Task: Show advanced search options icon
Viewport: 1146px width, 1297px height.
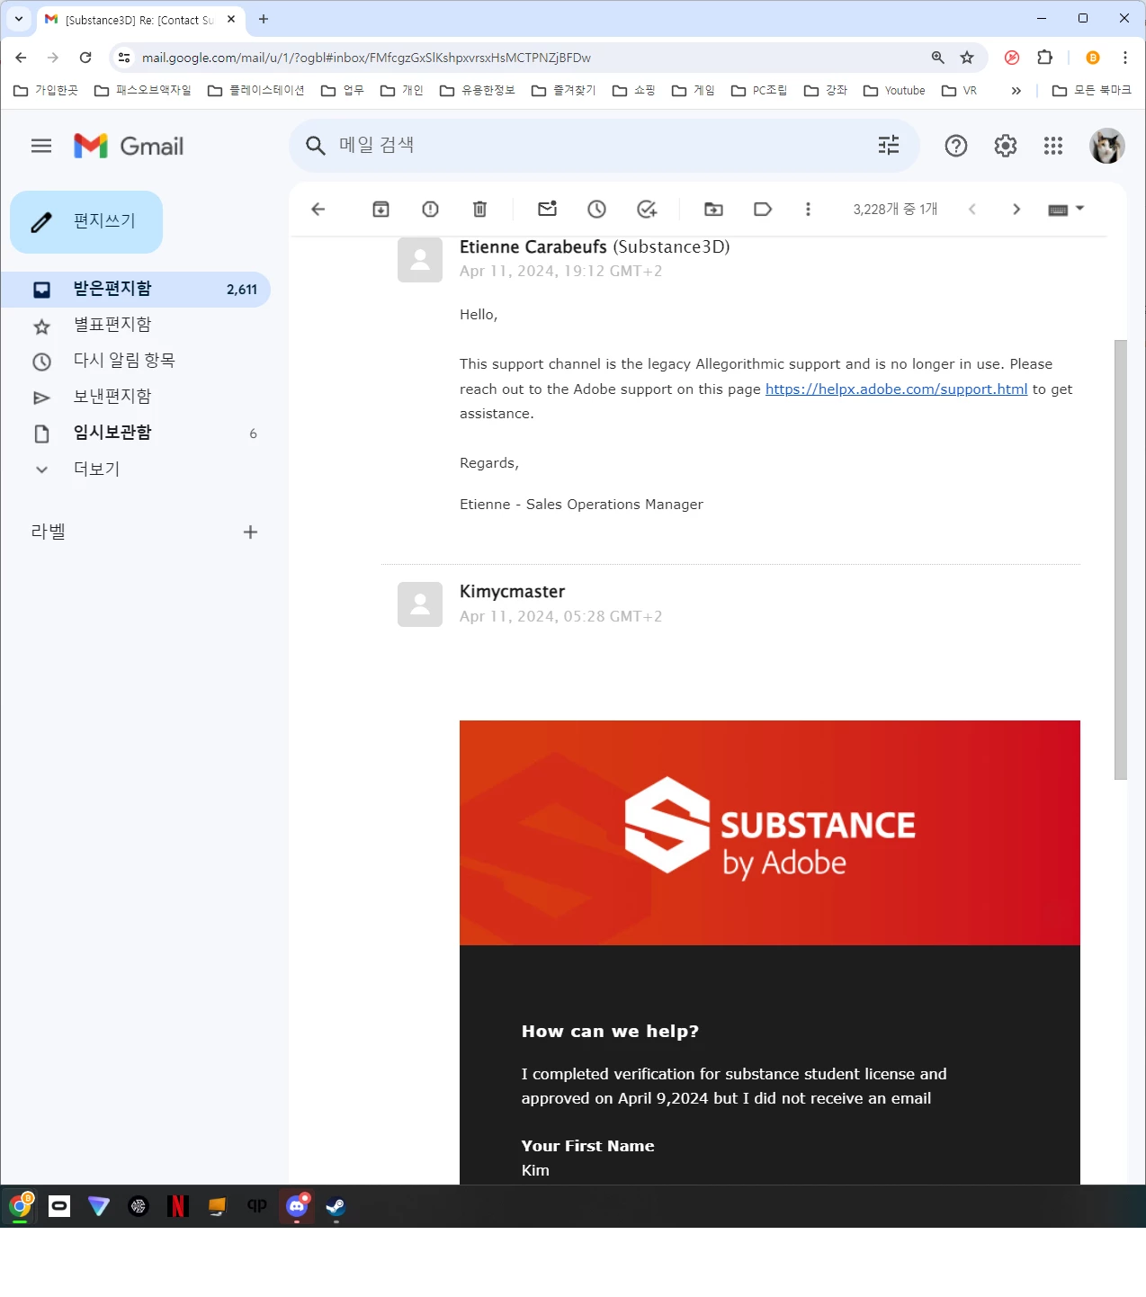Action: click(x=889, y=146)
